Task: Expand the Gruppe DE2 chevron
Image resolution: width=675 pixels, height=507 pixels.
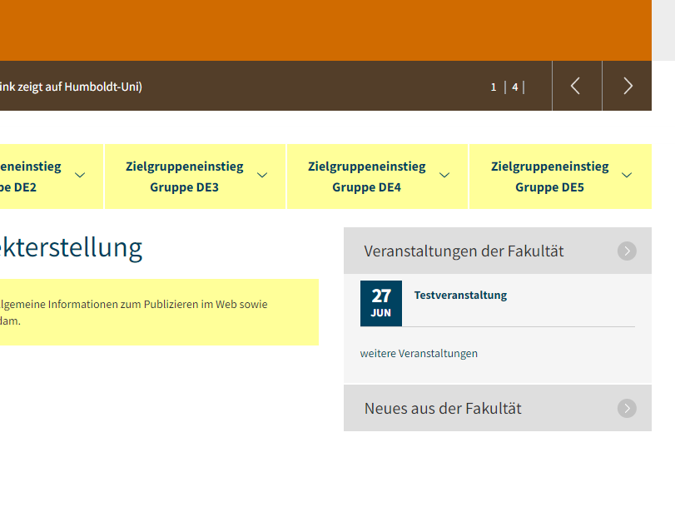Action: point(80,175)
